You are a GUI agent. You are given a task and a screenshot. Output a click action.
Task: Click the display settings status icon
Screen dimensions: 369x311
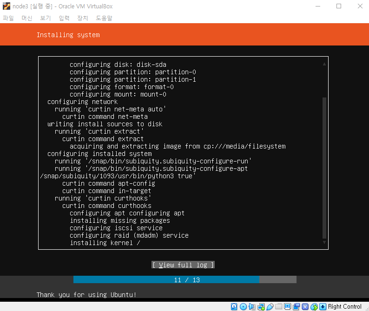tap(287, 306)
